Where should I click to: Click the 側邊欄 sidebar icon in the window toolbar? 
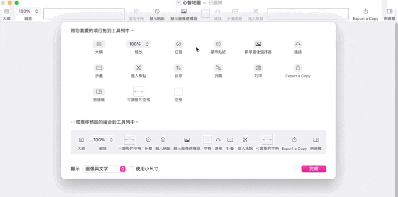coord(390,11)
